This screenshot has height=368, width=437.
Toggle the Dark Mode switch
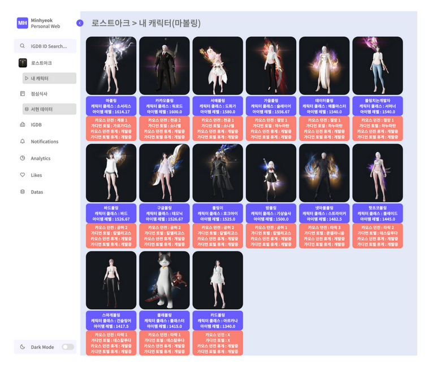[x=68, y=347]
